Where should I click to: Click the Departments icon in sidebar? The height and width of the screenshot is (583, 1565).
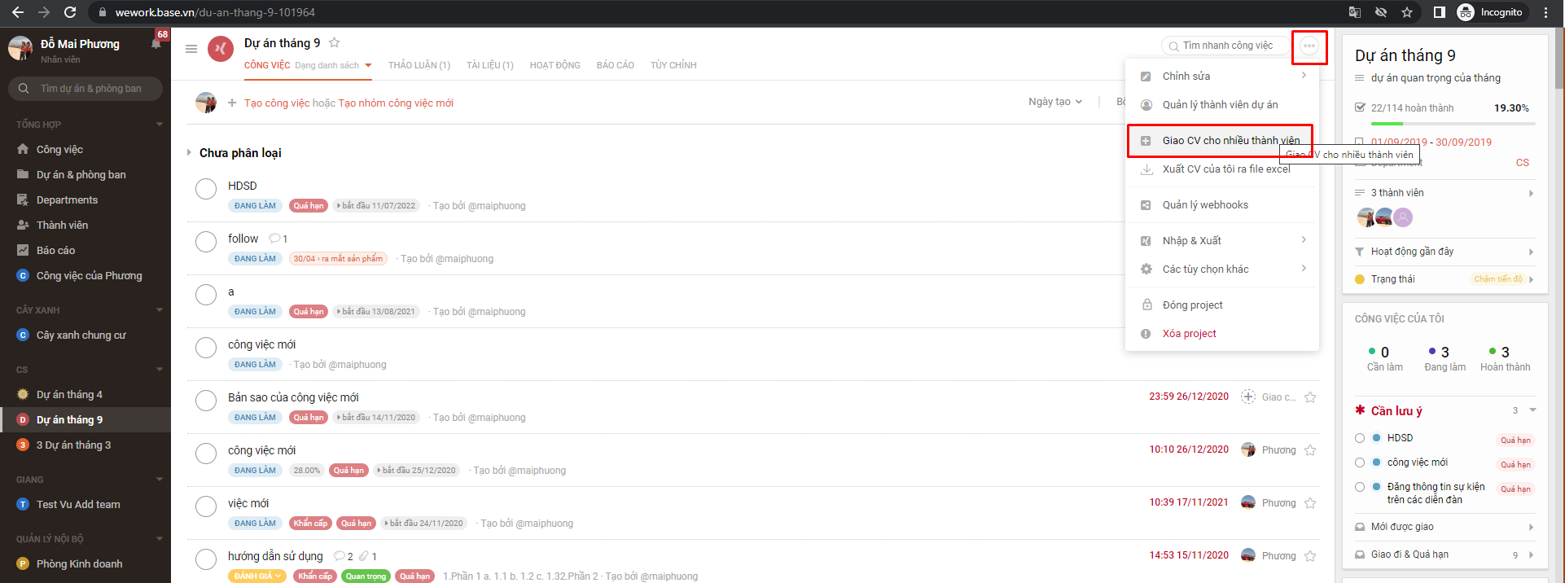(23, 199)
